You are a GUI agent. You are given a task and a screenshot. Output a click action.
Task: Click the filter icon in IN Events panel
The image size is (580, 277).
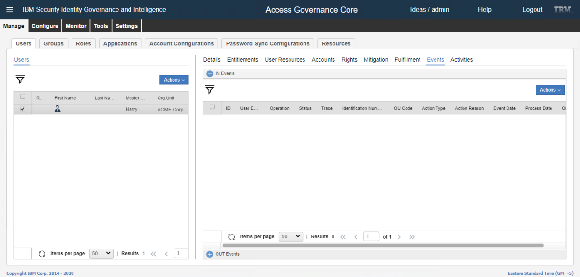(x=210, y=90)
